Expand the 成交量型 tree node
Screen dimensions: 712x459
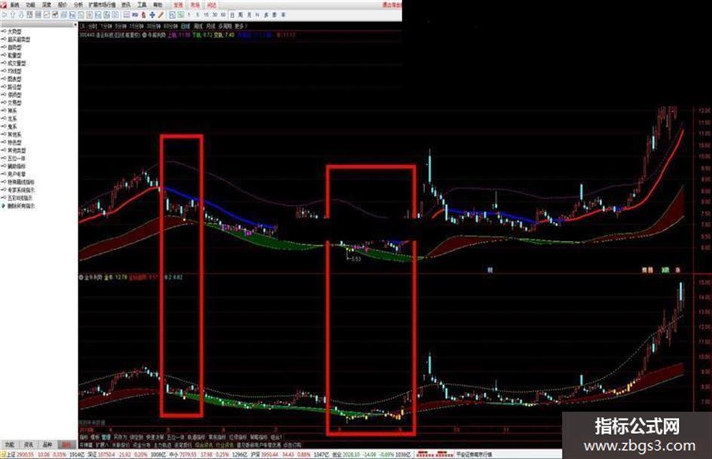(17, 63)
